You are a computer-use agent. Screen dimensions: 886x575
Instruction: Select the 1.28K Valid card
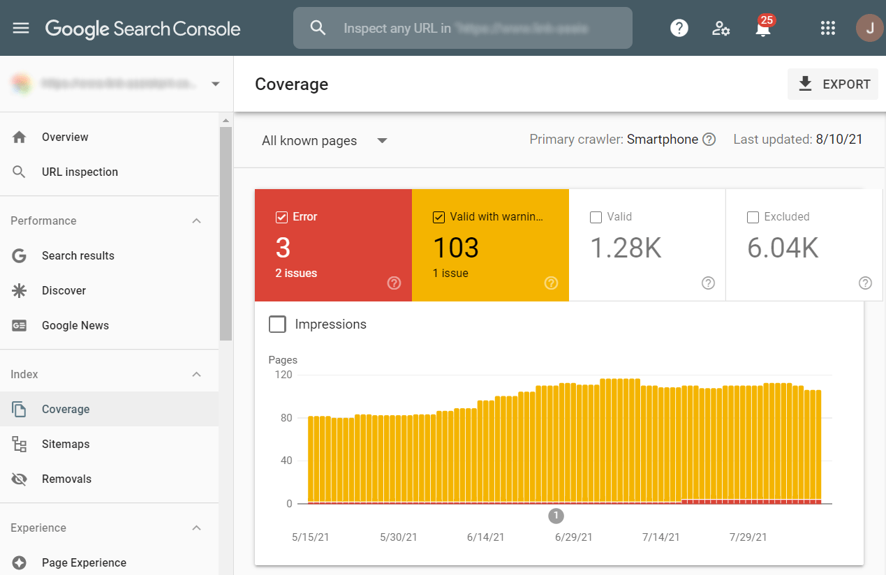pyautogui.click(x=647, y=245)
